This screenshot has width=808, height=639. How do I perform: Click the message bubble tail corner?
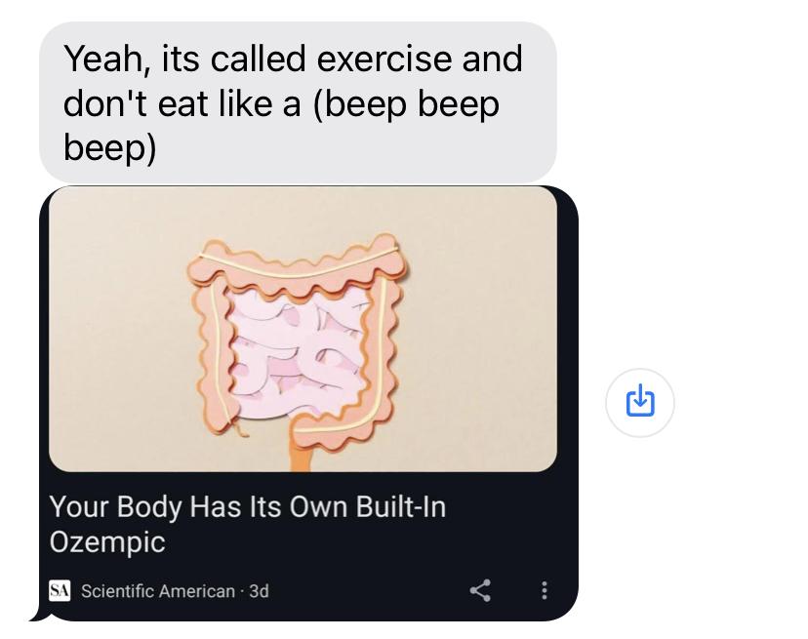click(39, 615)
